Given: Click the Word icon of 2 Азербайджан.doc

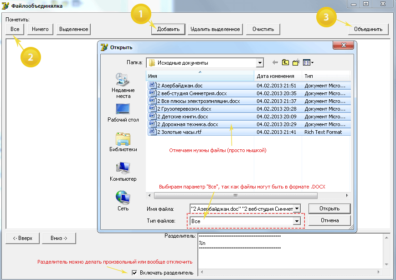Looking at the screenshot, I should pos(152,85).
